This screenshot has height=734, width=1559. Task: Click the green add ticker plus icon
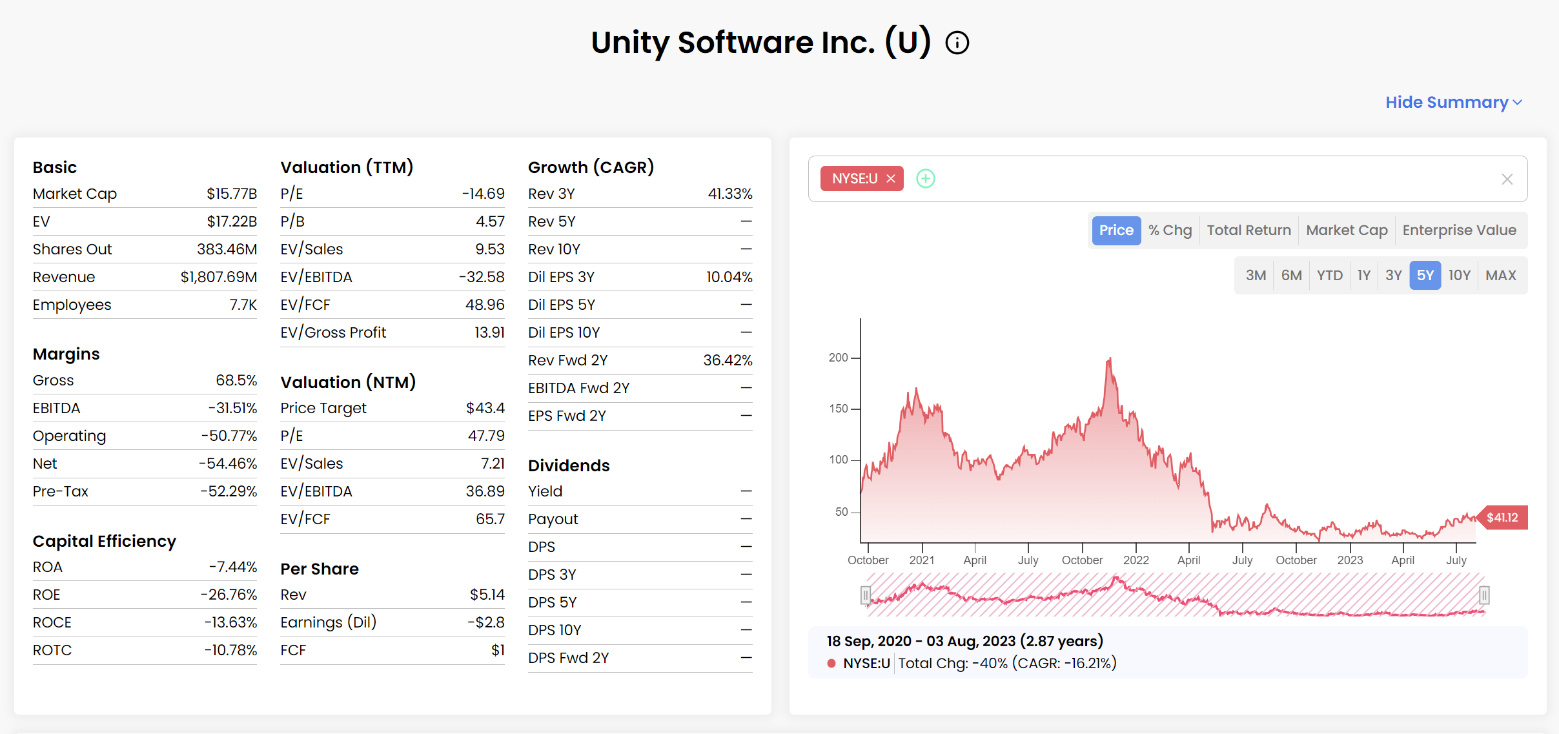(926, 179)
